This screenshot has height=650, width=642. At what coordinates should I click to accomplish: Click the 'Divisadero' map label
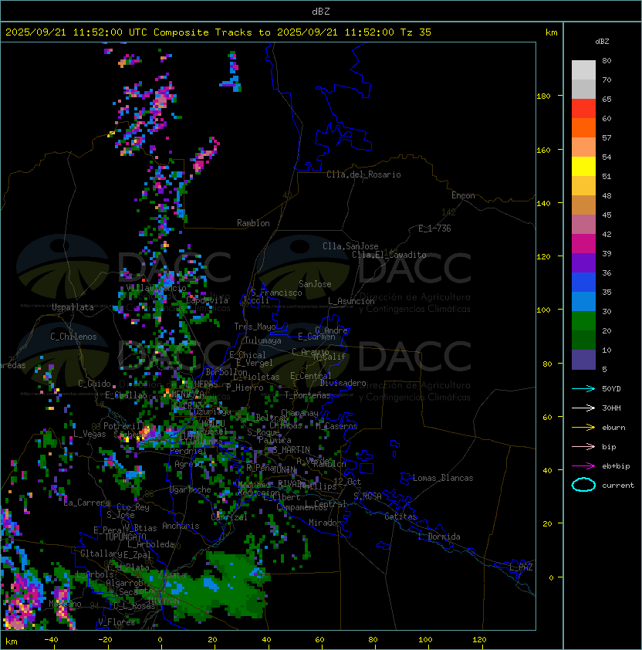[343, 383]
